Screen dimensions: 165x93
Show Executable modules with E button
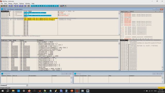point(34,6)
